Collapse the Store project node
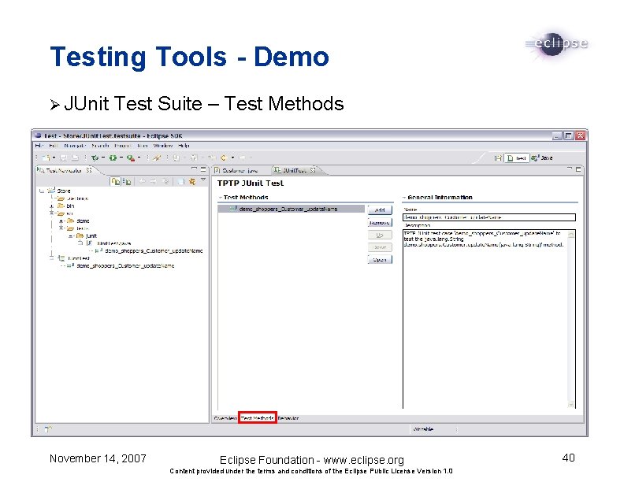The height and width of the screenshot is (482, 624). (42, 191)
